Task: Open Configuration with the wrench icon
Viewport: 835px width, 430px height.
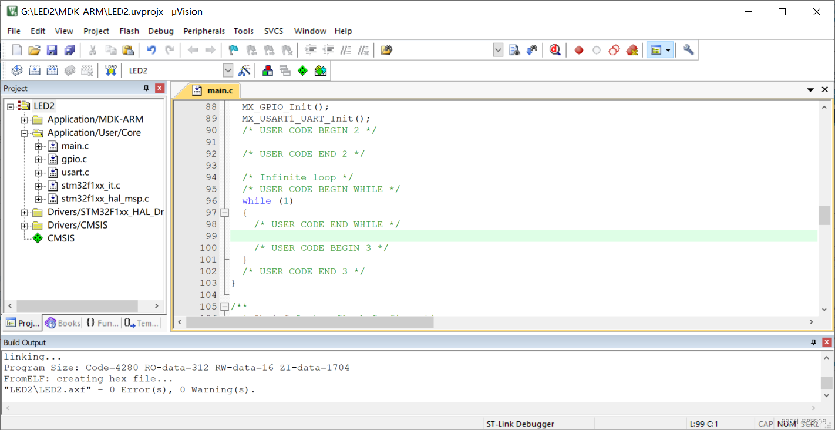Action: pos(688,51)
